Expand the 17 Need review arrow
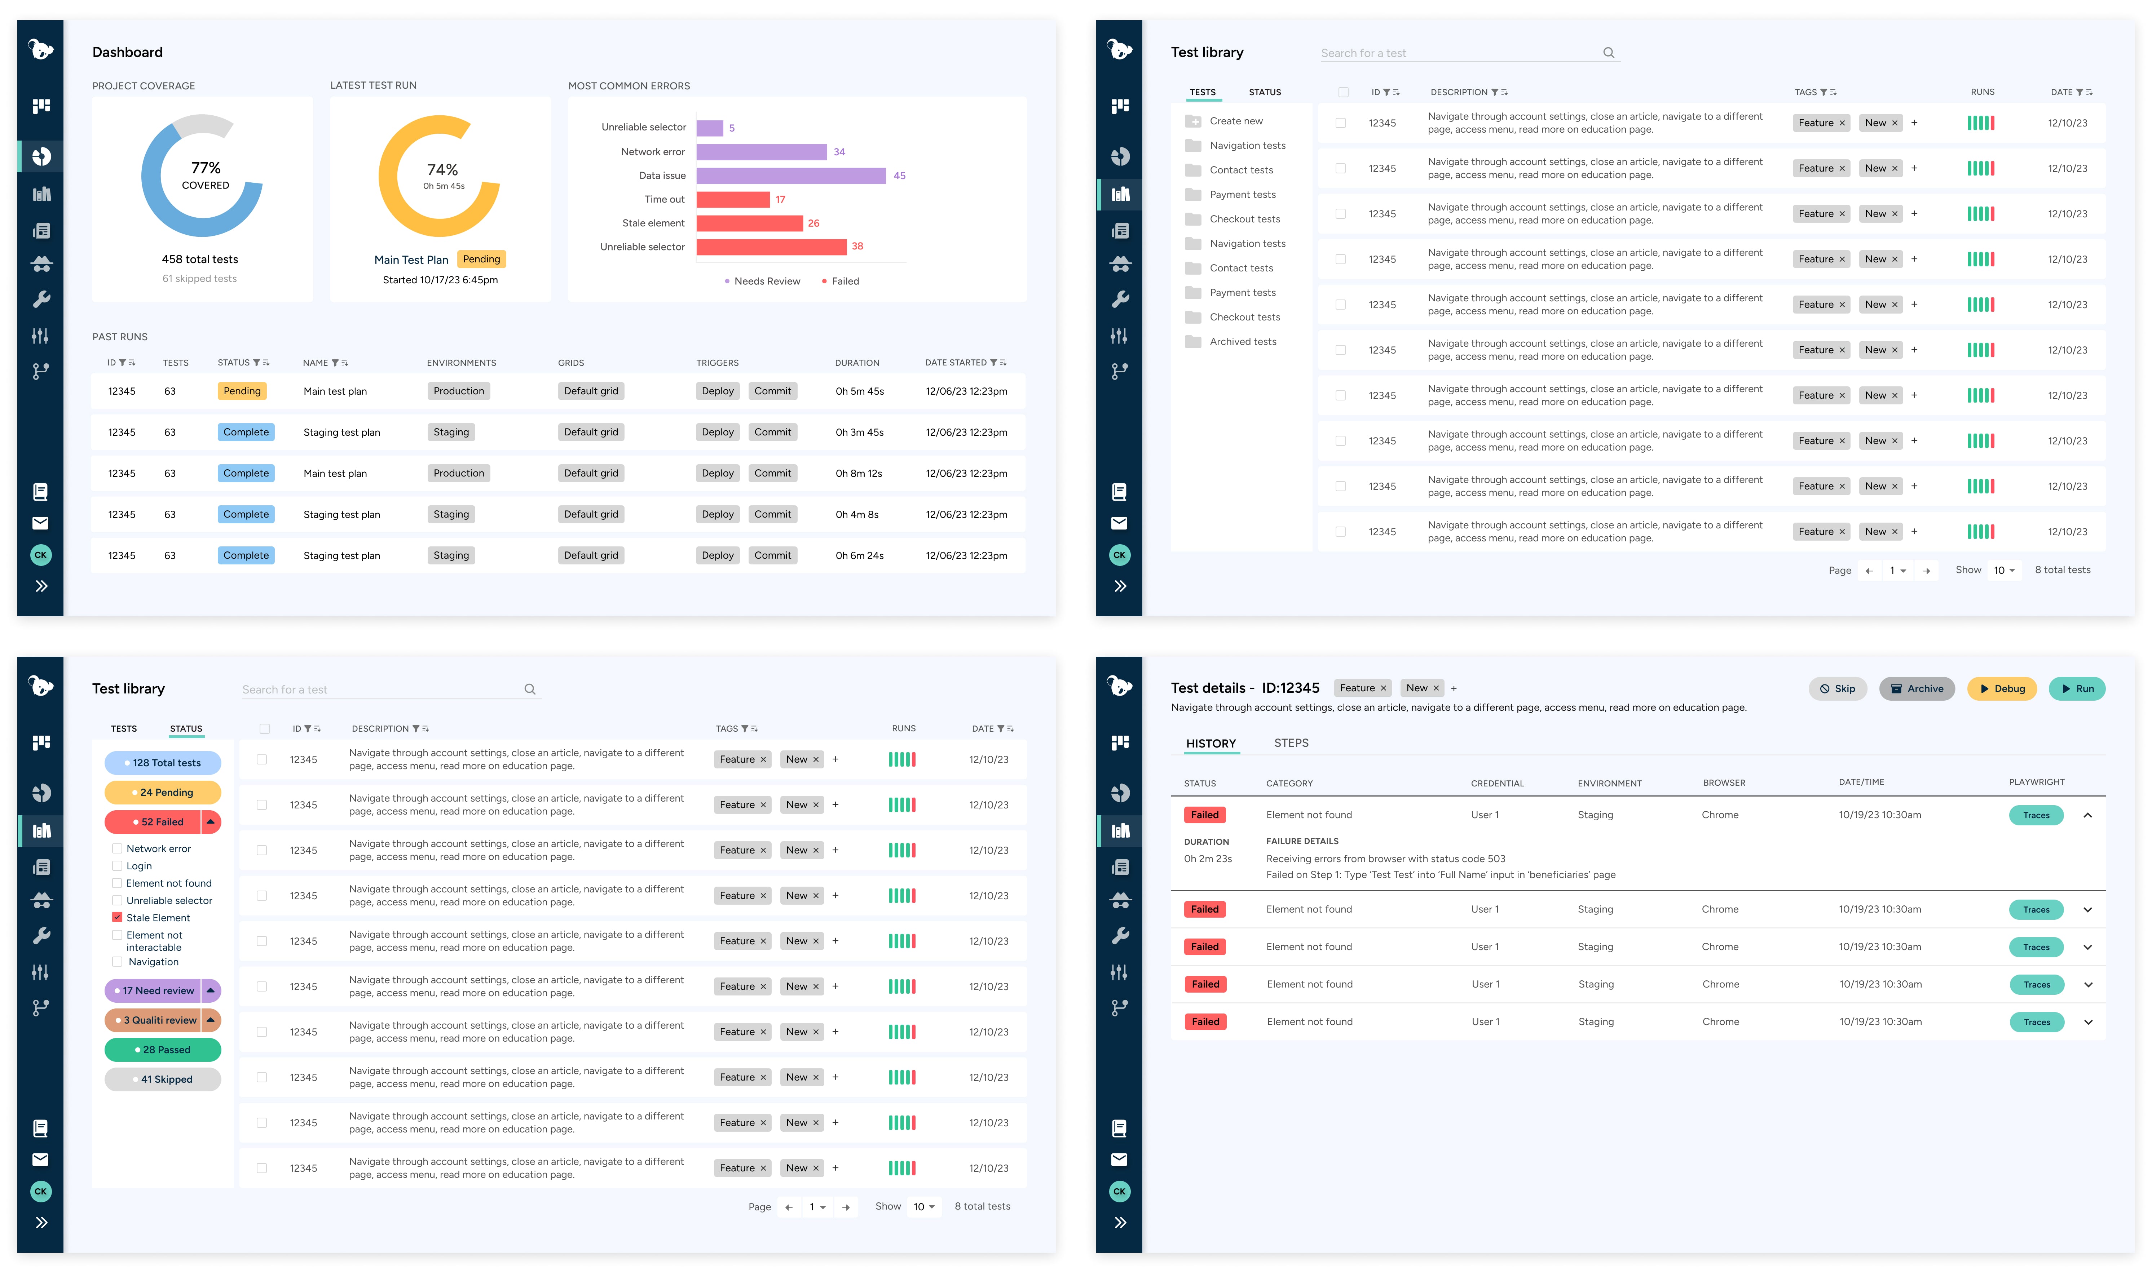The width and height of the screenshot is (2152, 1273). pyautogui.click(x=210, y=991)
